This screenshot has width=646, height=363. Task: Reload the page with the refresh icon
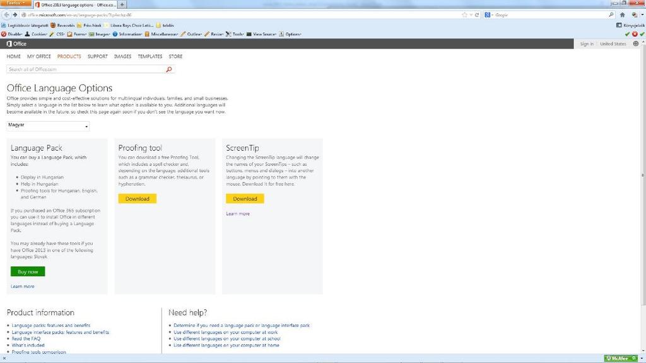477,15
